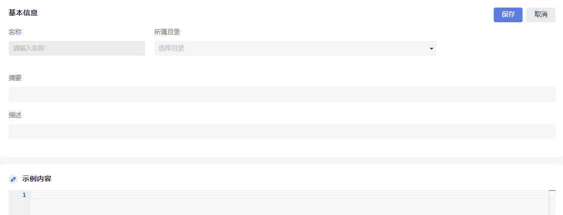Place cursor on code editor line 1
Image resolution: width=563 pixels, height=215 pixels.
coord(288,195)
